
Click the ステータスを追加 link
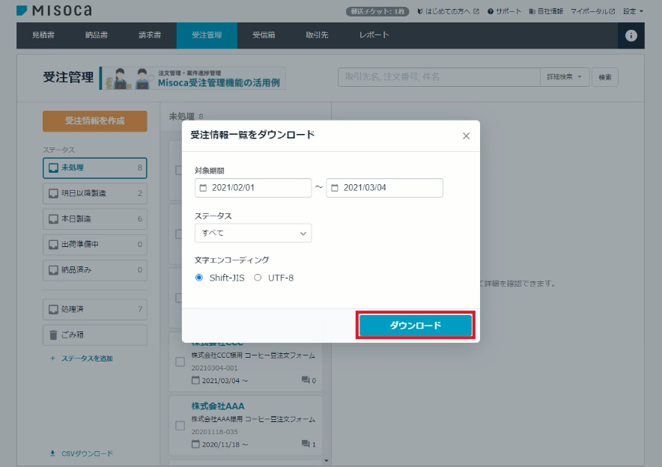(x=82, y=358)
